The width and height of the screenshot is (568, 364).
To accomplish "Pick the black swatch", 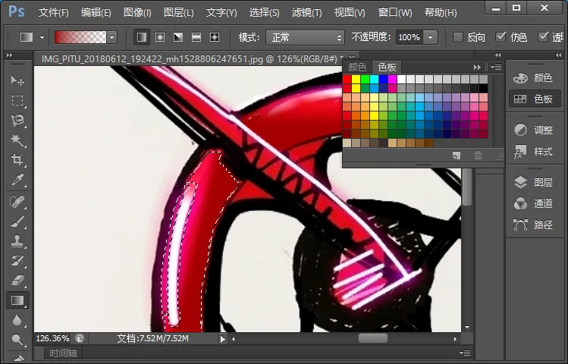I will 483,88.
